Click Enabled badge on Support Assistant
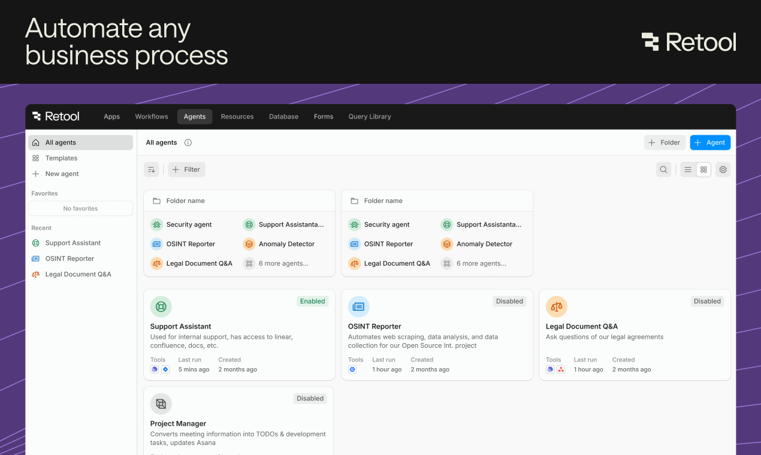761x455 pixels. tap(313, 301)
